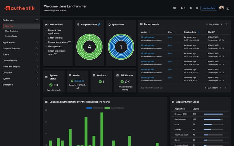Click 'Last refreshed 4 seconds ago' text
The image size is (234, 146).
pyautogui.click(x=152, y=88)
